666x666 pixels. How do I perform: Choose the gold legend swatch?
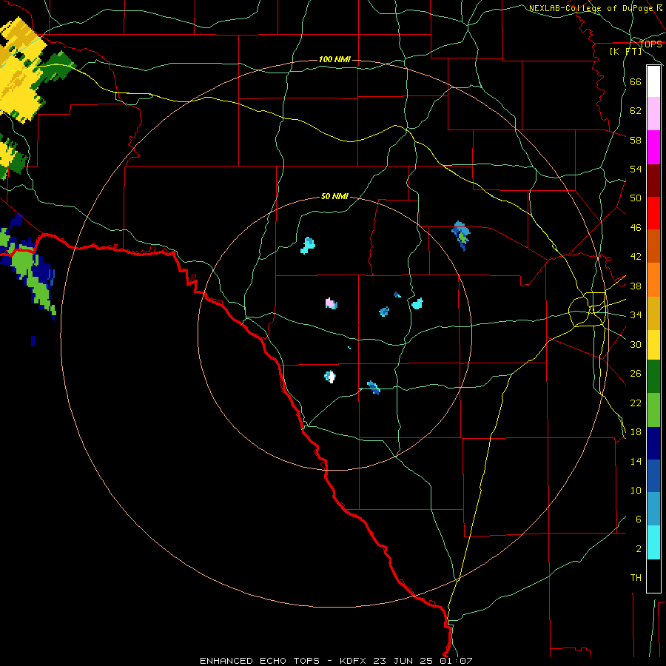click(653, 313)
